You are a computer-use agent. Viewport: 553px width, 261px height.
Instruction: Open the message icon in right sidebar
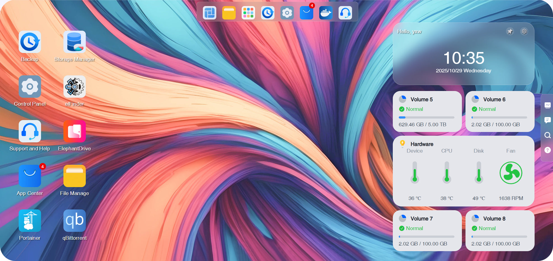click(x=547, y=120)
